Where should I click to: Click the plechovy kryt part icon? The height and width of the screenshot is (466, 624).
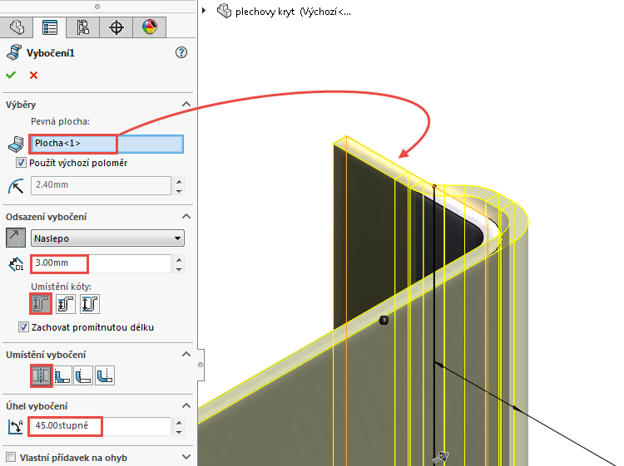pyautogui.click(x=224, y=11)
